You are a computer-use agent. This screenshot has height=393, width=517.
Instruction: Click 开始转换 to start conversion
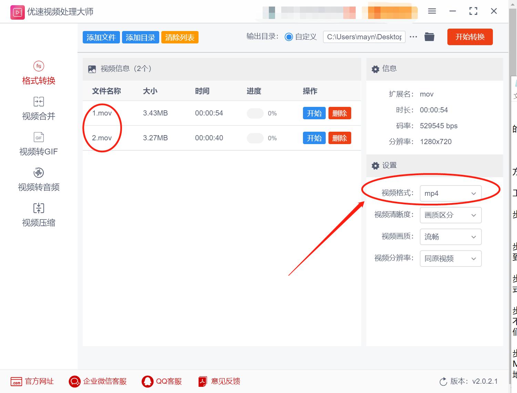[x=470, y=37]
